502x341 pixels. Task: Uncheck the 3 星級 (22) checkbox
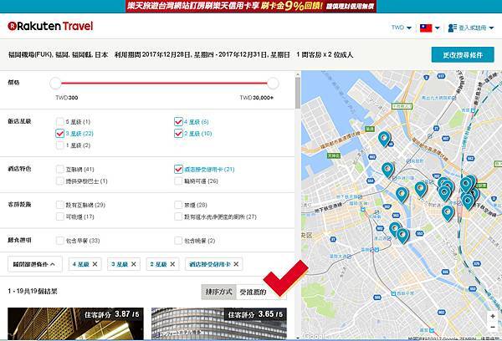click(60, 134)
